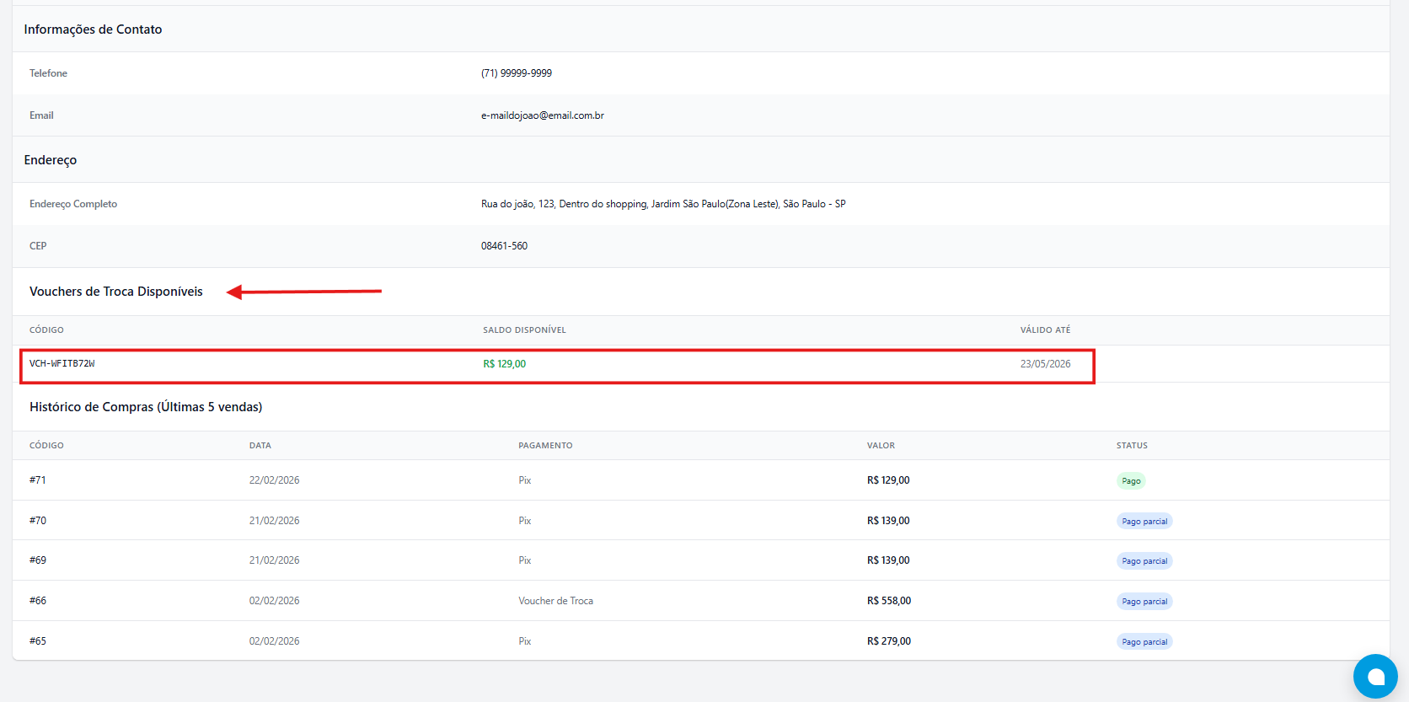Click the green Pago status badge

click(x=1131, y=481)
